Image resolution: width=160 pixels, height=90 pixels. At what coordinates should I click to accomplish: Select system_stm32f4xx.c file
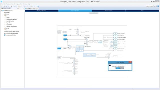(x=12, y=26)
